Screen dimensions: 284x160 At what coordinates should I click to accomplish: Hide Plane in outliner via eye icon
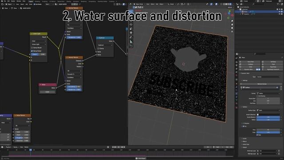coord(280,12)
